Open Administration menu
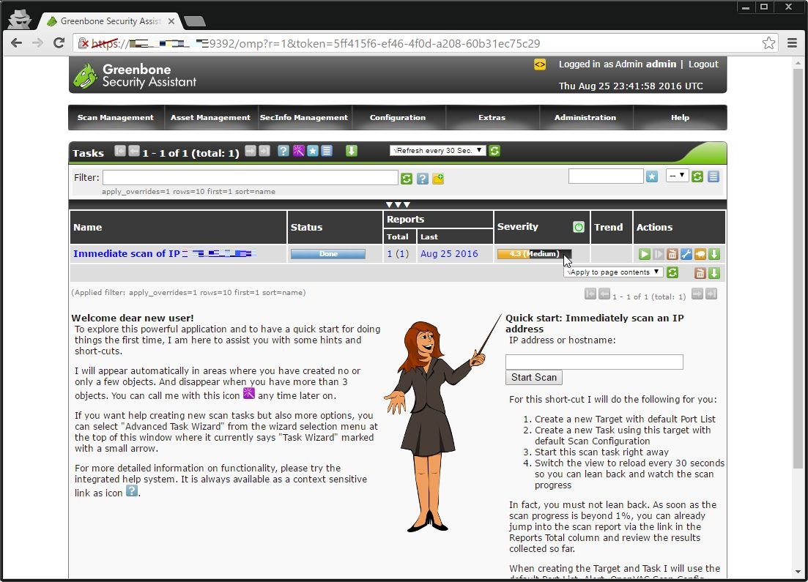Viewport: 808px width, 582px height. (585, 117)
